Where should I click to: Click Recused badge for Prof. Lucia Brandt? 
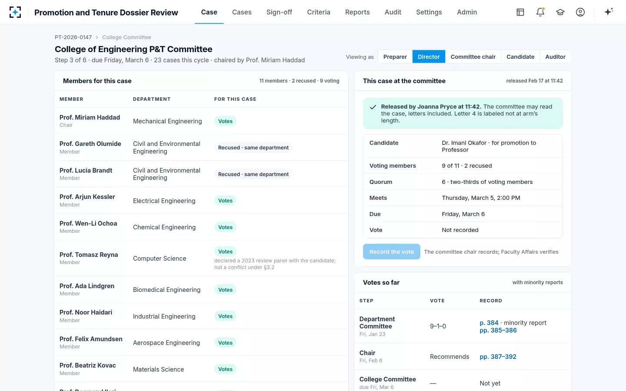click(253, 174)
